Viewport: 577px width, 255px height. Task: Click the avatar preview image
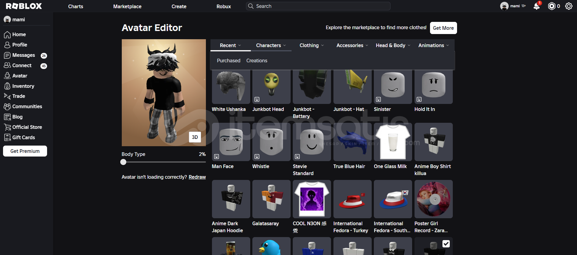[164, 93]
